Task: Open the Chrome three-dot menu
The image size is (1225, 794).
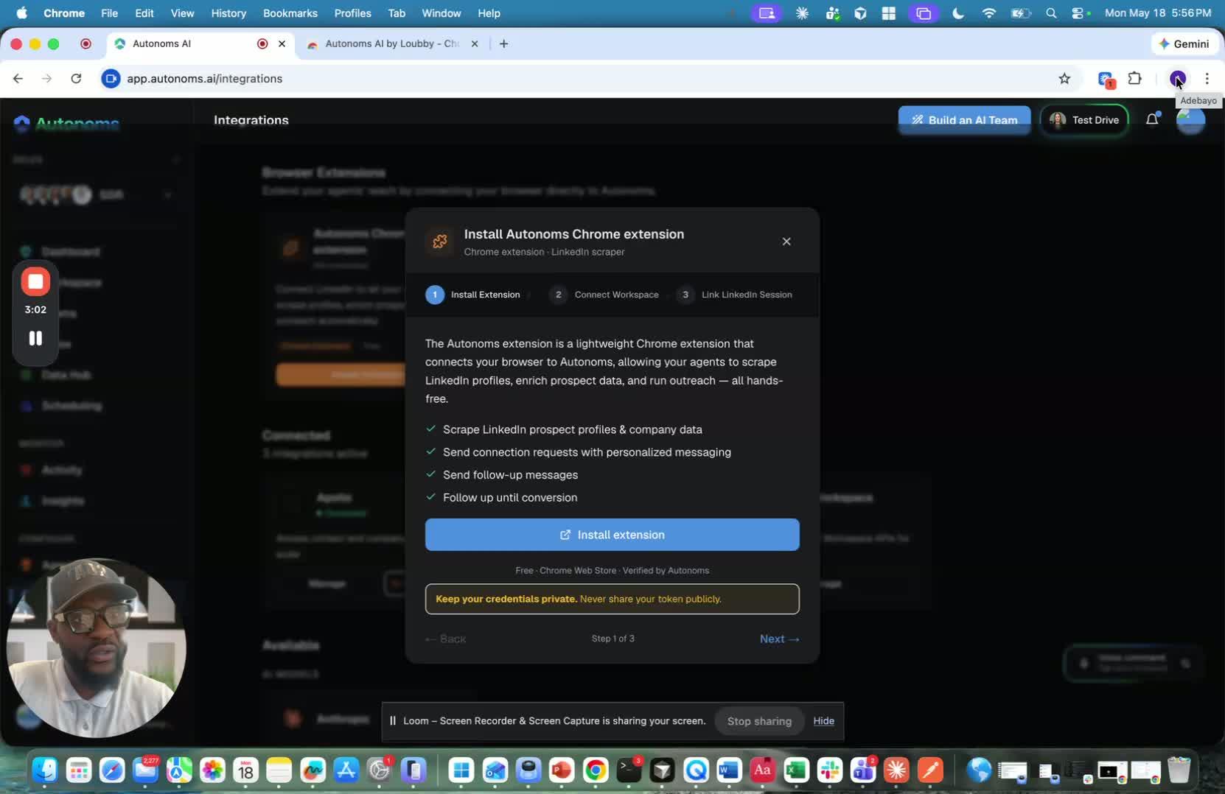Action: (x=1207, y=78)
